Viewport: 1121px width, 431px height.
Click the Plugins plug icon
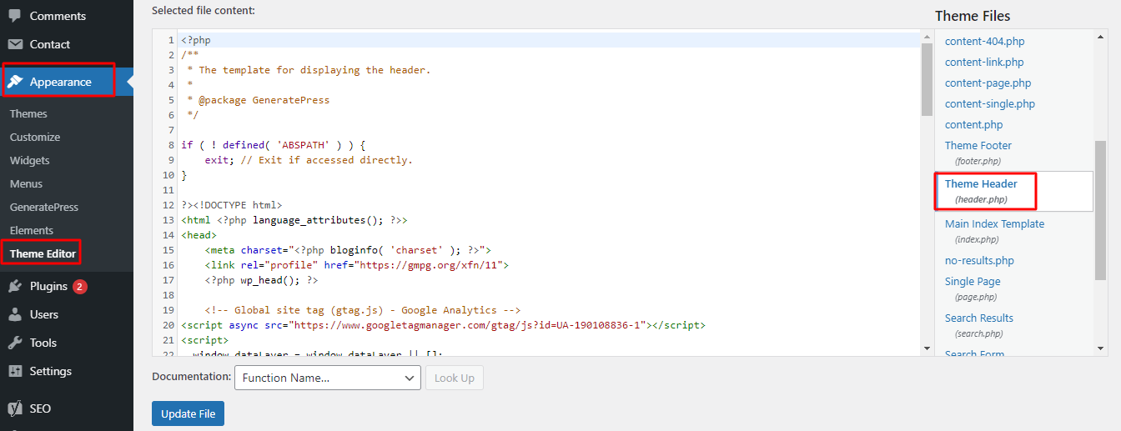point(15,286)
